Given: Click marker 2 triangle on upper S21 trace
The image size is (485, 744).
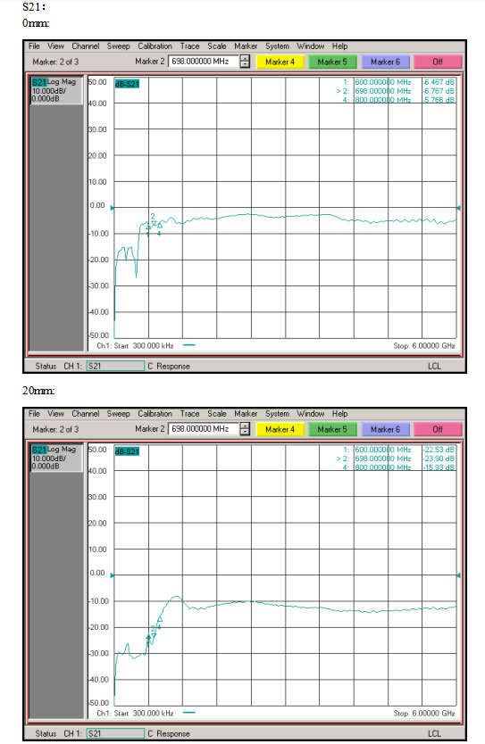Looking at the screenshot, I should pos(154,224).
